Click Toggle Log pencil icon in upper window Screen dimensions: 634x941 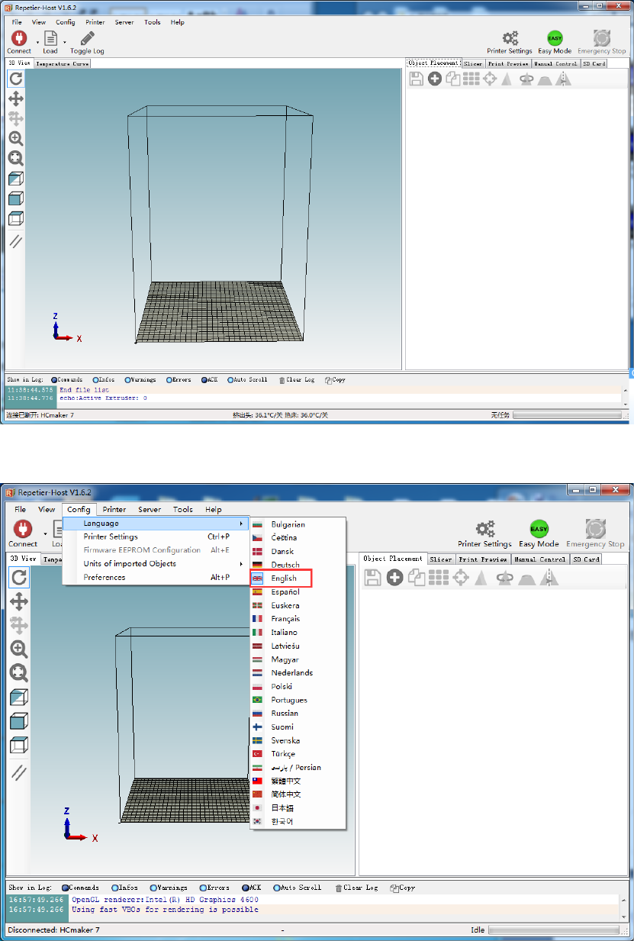tap(88, 38)
